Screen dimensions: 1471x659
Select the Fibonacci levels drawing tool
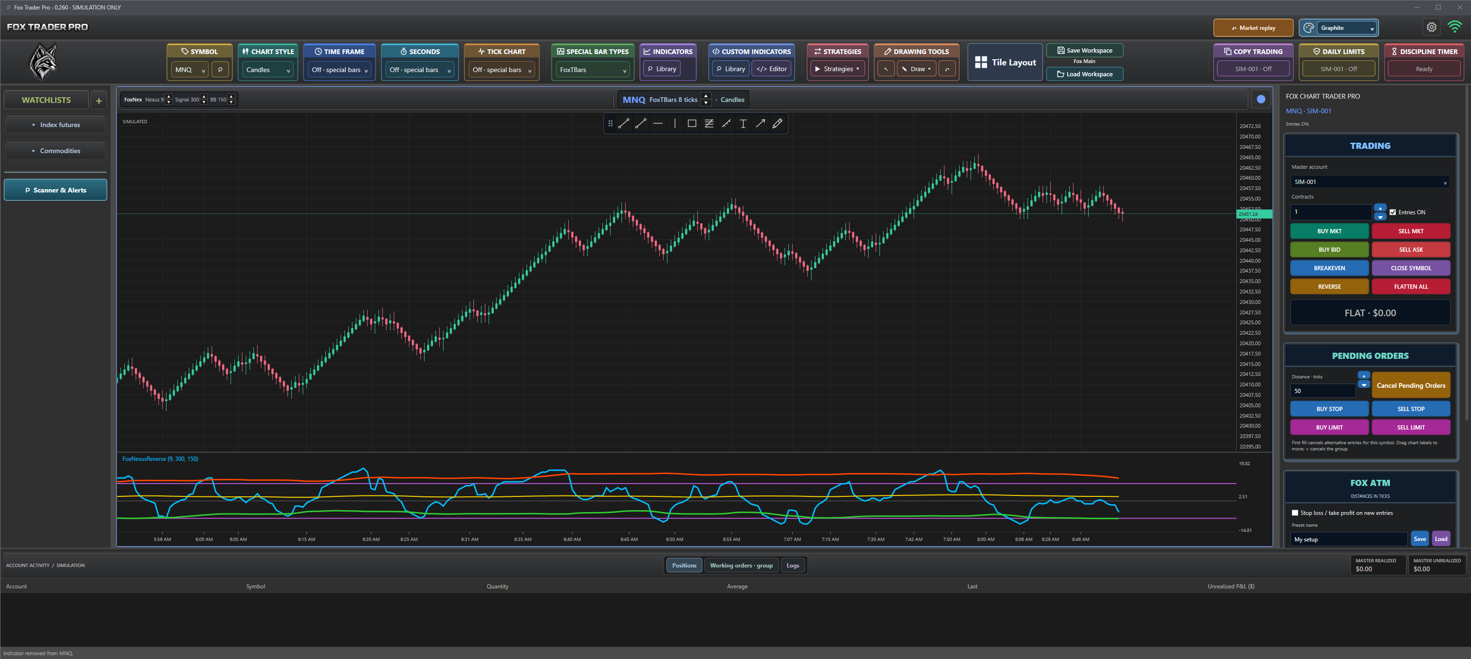coord(709,123)
